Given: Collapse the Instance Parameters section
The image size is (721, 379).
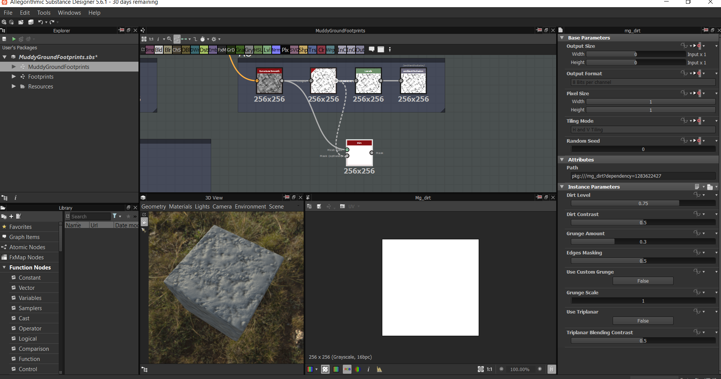Looking at the screenshot, I should coord(562,187).
